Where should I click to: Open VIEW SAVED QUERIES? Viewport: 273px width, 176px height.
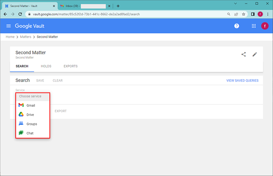click(x=242, y=80)
